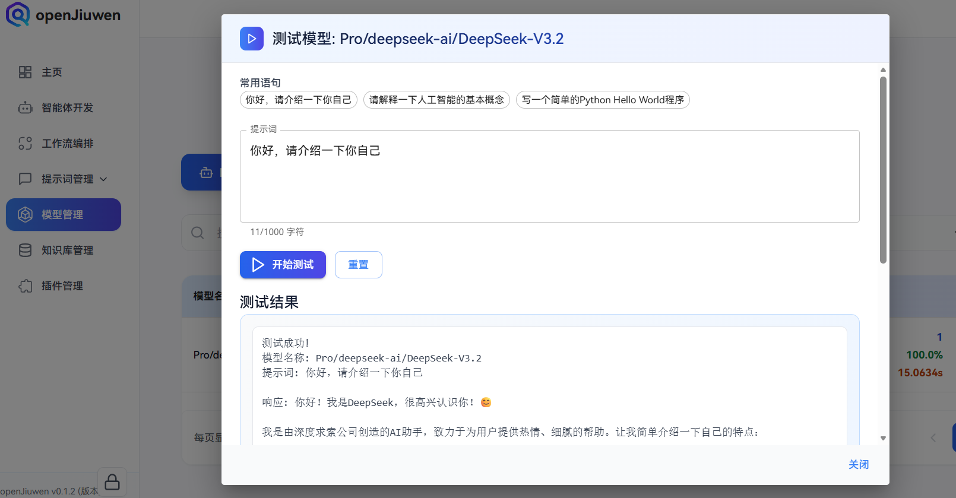Image resolution: width=956 pixels, height=498 pixels.
Task: Open 插件管理 menu item
Action: pyautogui.click(x=64, y=286)
